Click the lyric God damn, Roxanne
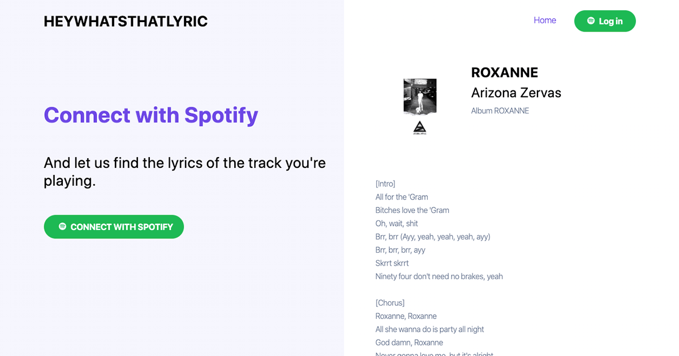 [409, 342]
